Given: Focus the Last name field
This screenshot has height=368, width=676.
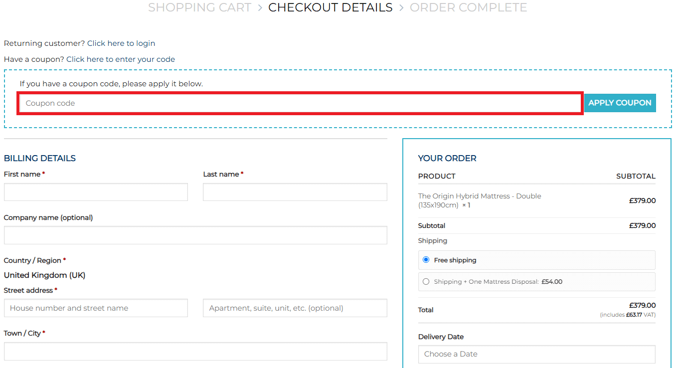Looking at the screenshot, I should coord(295,192).
